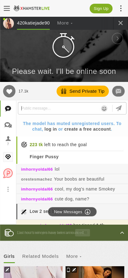
Task: Open the hamburger navigation menu
Action: point(7,8)
